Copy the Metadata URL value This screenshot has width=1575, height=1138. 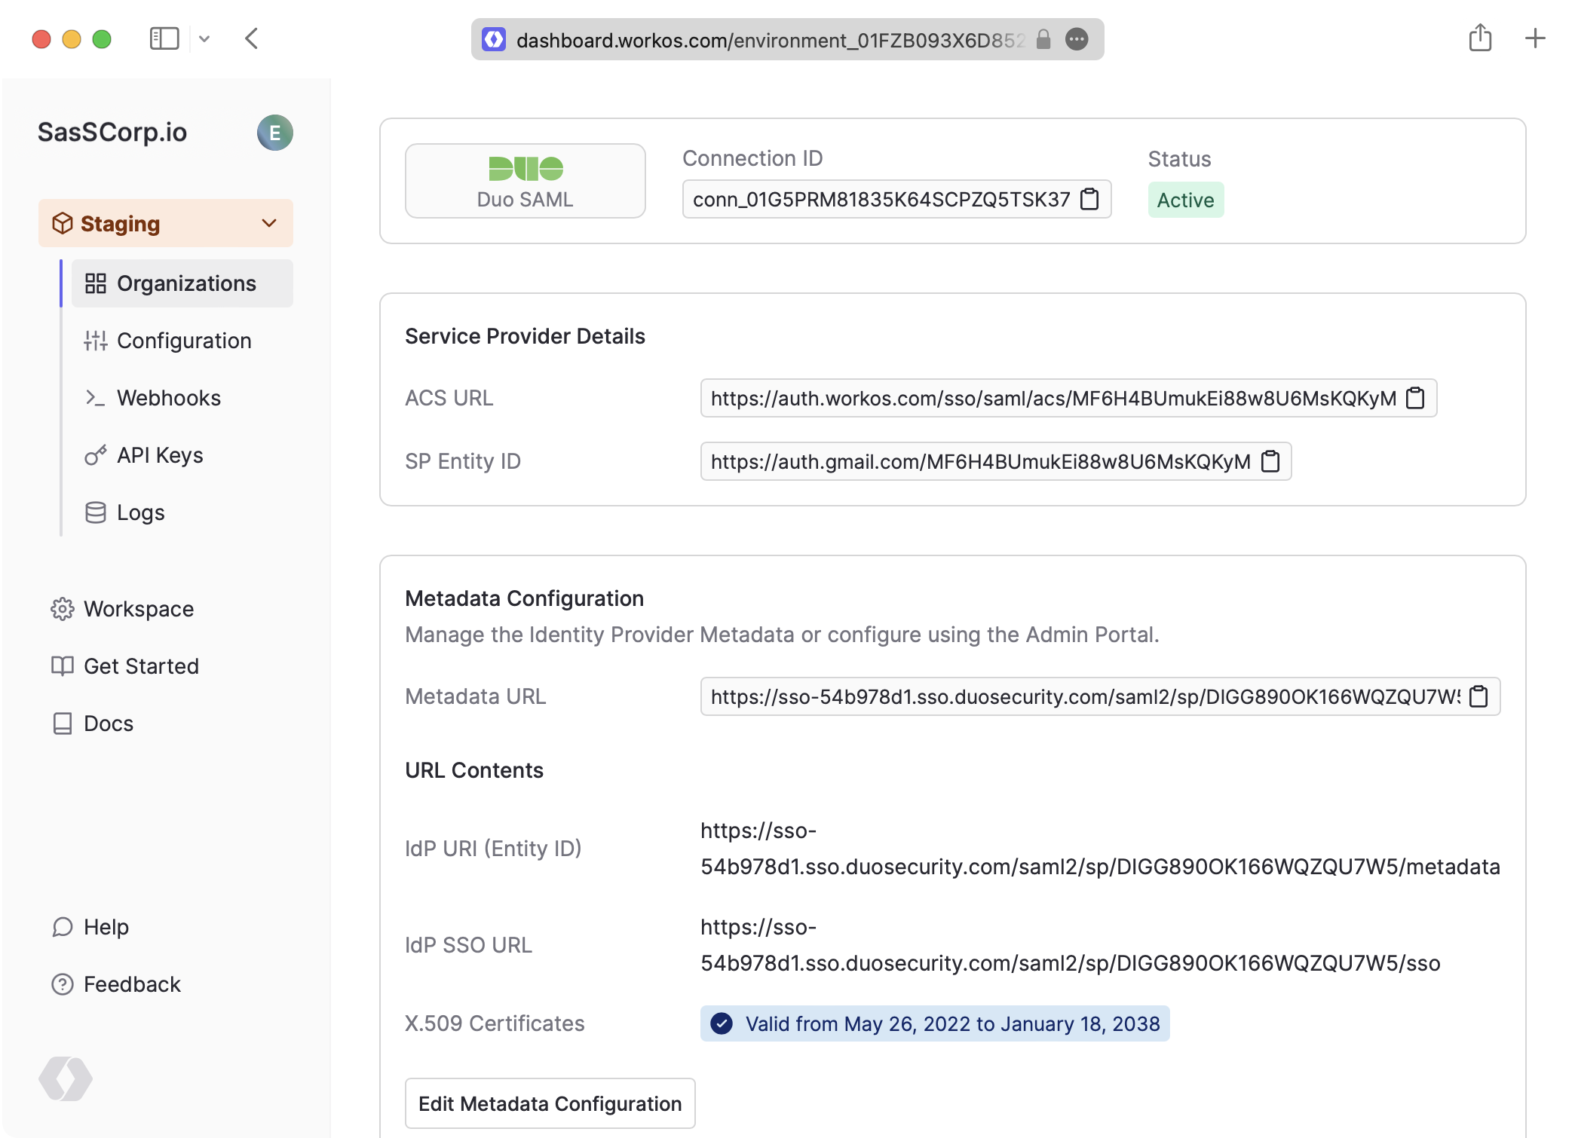pyautogui.click(x=1478, y=696)
